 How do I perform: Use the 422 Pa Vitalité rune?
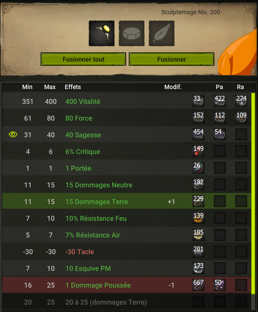(x=220, y=101)
